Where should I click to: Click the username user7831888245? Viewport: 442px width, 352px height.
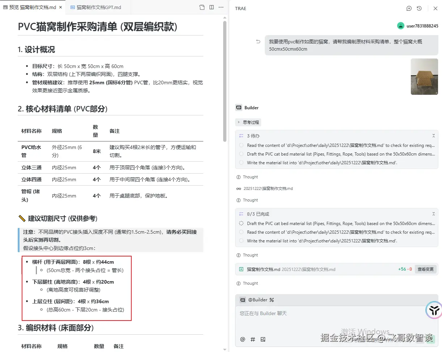pos(422,26)
